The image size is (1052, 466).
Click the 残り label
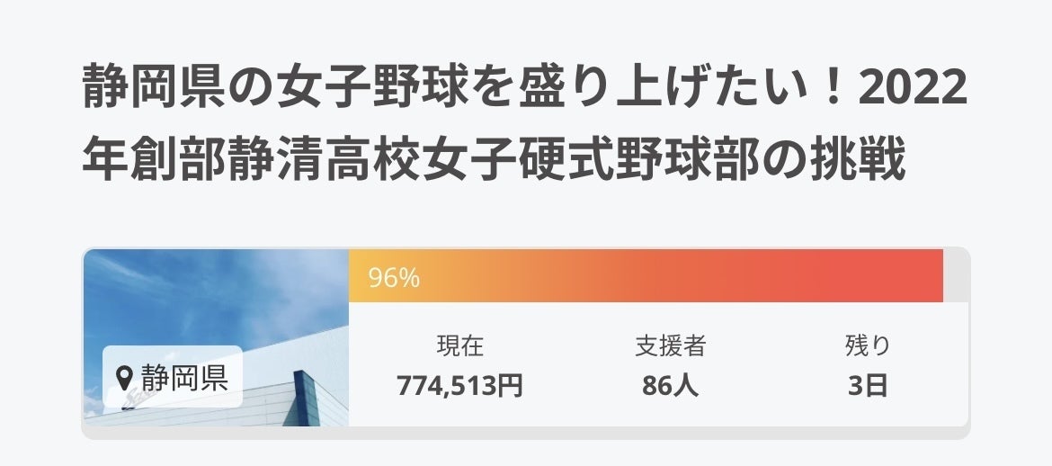[868, 345]
